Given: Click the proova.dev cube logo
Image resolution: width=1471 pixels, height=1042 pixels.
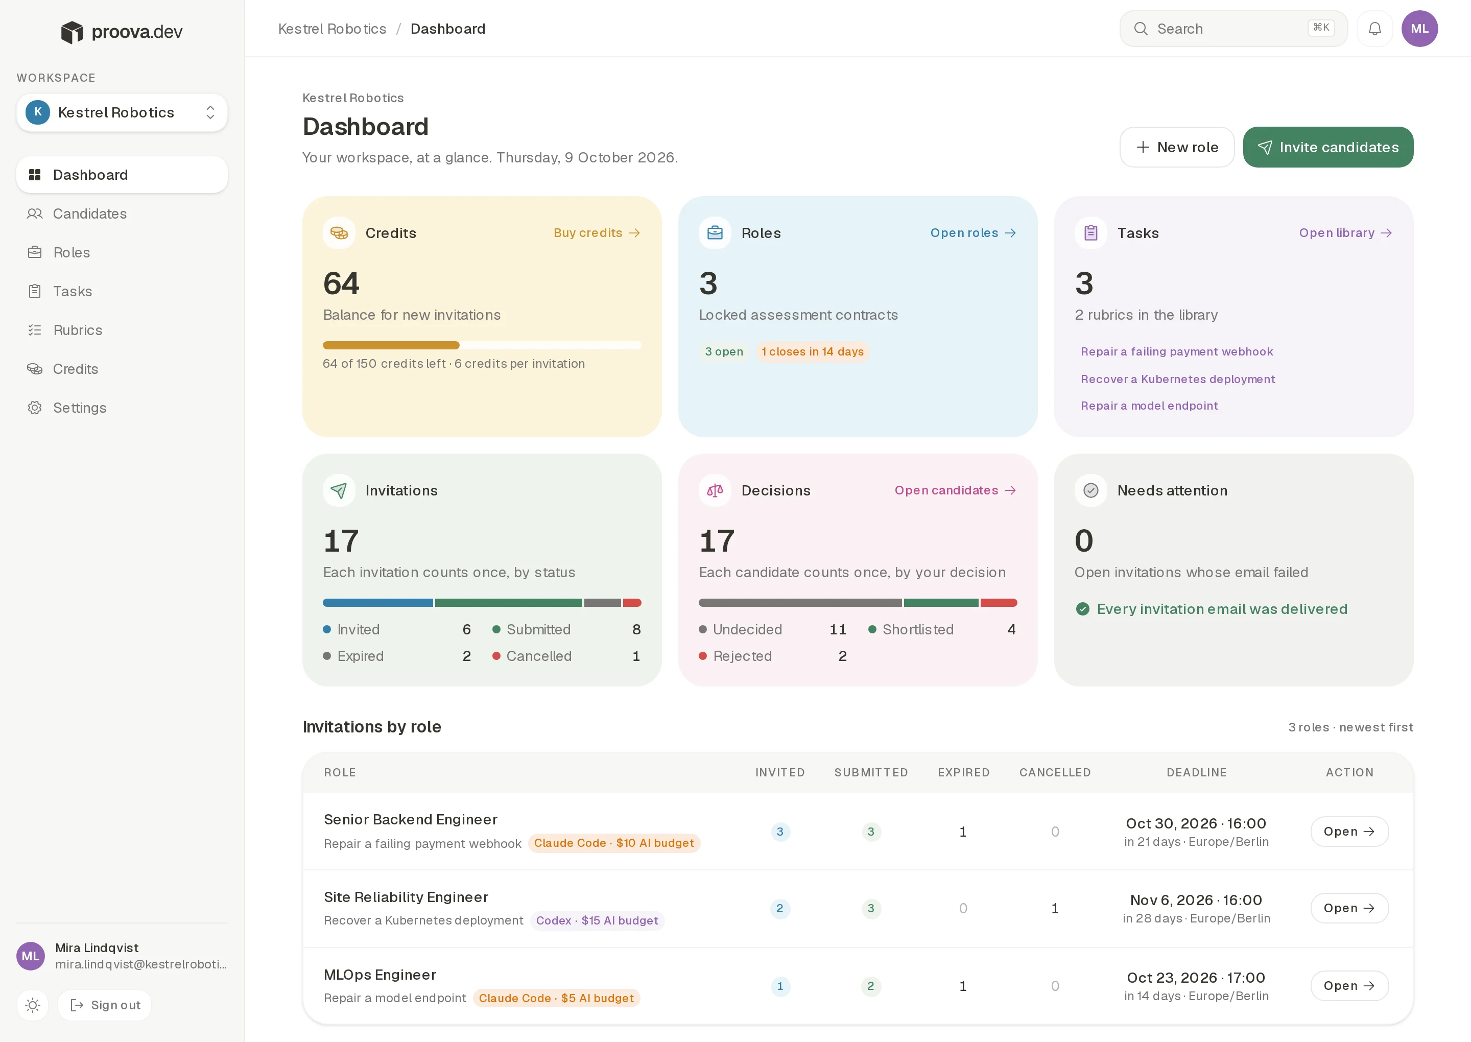Looking at the screenshot, I should pyautogui.click(x=72, y=32).
